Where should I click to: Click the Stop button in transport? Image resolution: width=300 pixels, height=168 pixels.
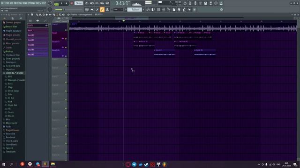[67, 3]
